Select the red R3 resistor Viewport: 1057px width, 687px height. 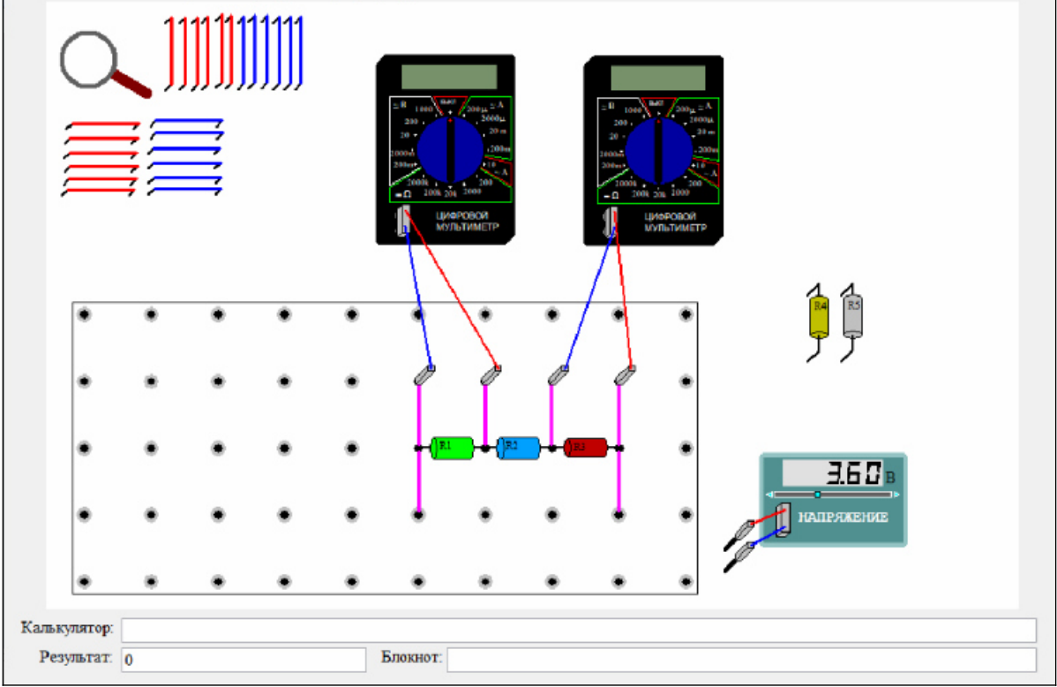(x=585, y=448)
